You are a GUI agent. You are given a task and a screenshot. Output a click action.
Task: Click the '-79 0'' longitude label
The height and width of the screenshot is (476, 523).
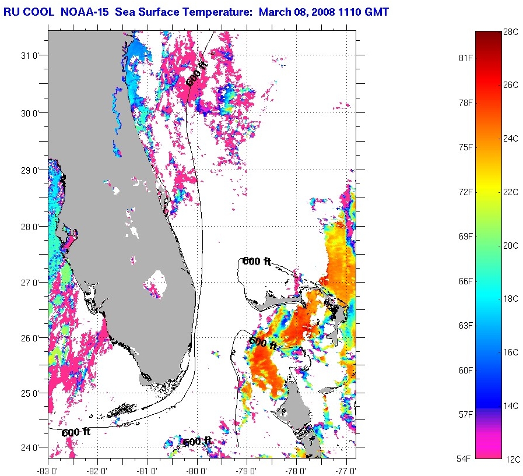[246, 471]
